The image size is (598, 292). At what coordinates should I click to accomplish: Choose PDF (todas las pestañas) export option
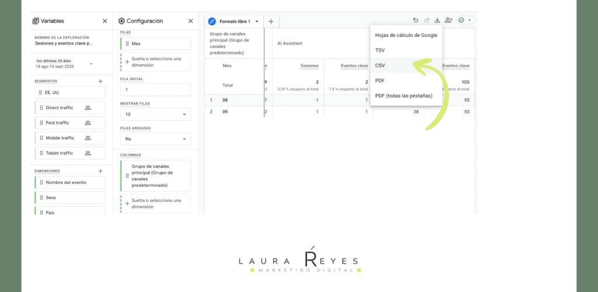point(406,96)
